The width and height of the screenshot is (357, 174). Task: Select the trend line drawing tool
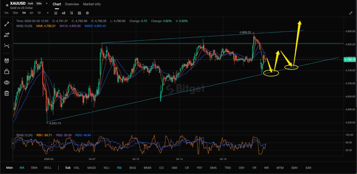(7, 24)
